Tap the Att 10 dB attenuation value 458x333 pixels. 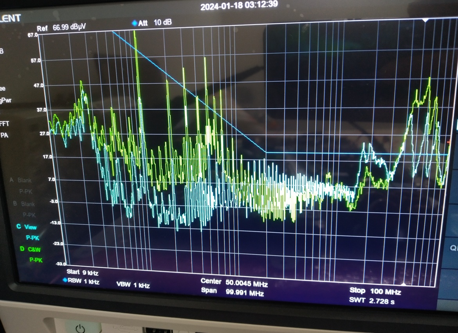pos(162,23)
